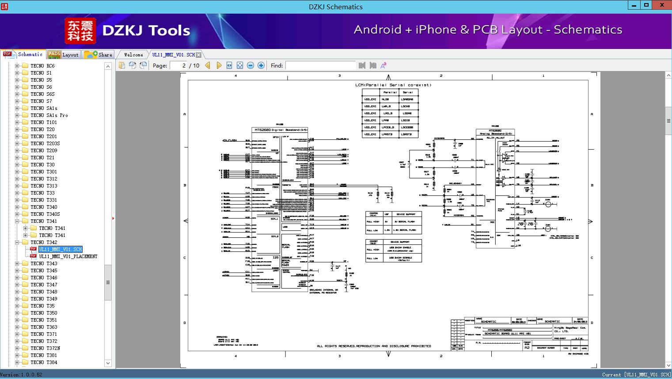This screenshot has height=379, width=672.
Task: Click tree panel scroll up arrow
Action: point(108,66)
